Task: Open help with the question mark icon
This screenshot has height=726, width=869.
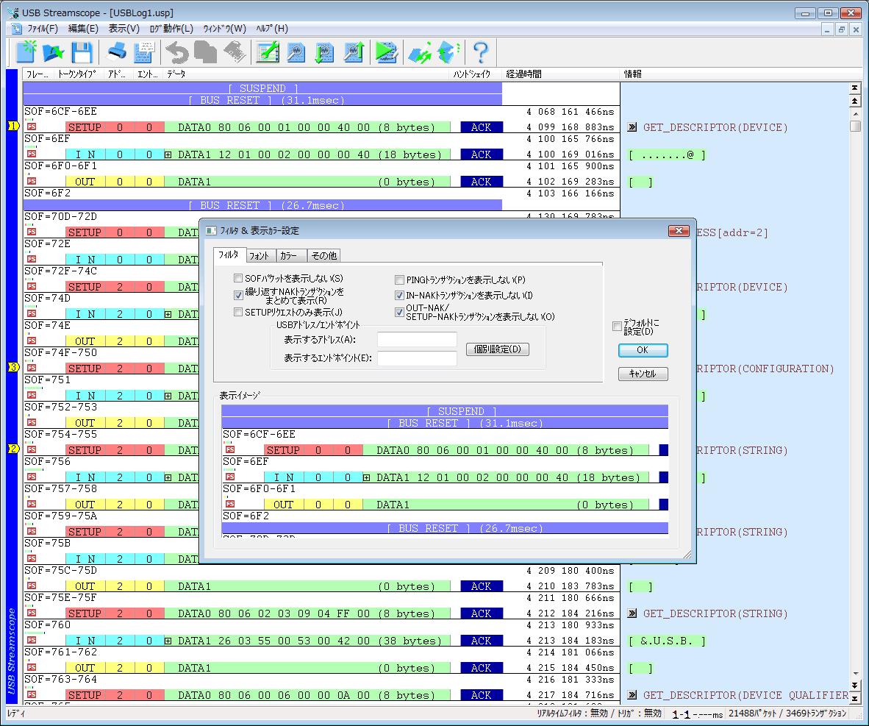Action: tap(481, 52)
